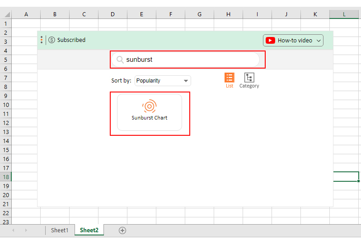Open the Sort by Popularity dropdown
This screenshot has width=361, height=244.
(163, 81)
